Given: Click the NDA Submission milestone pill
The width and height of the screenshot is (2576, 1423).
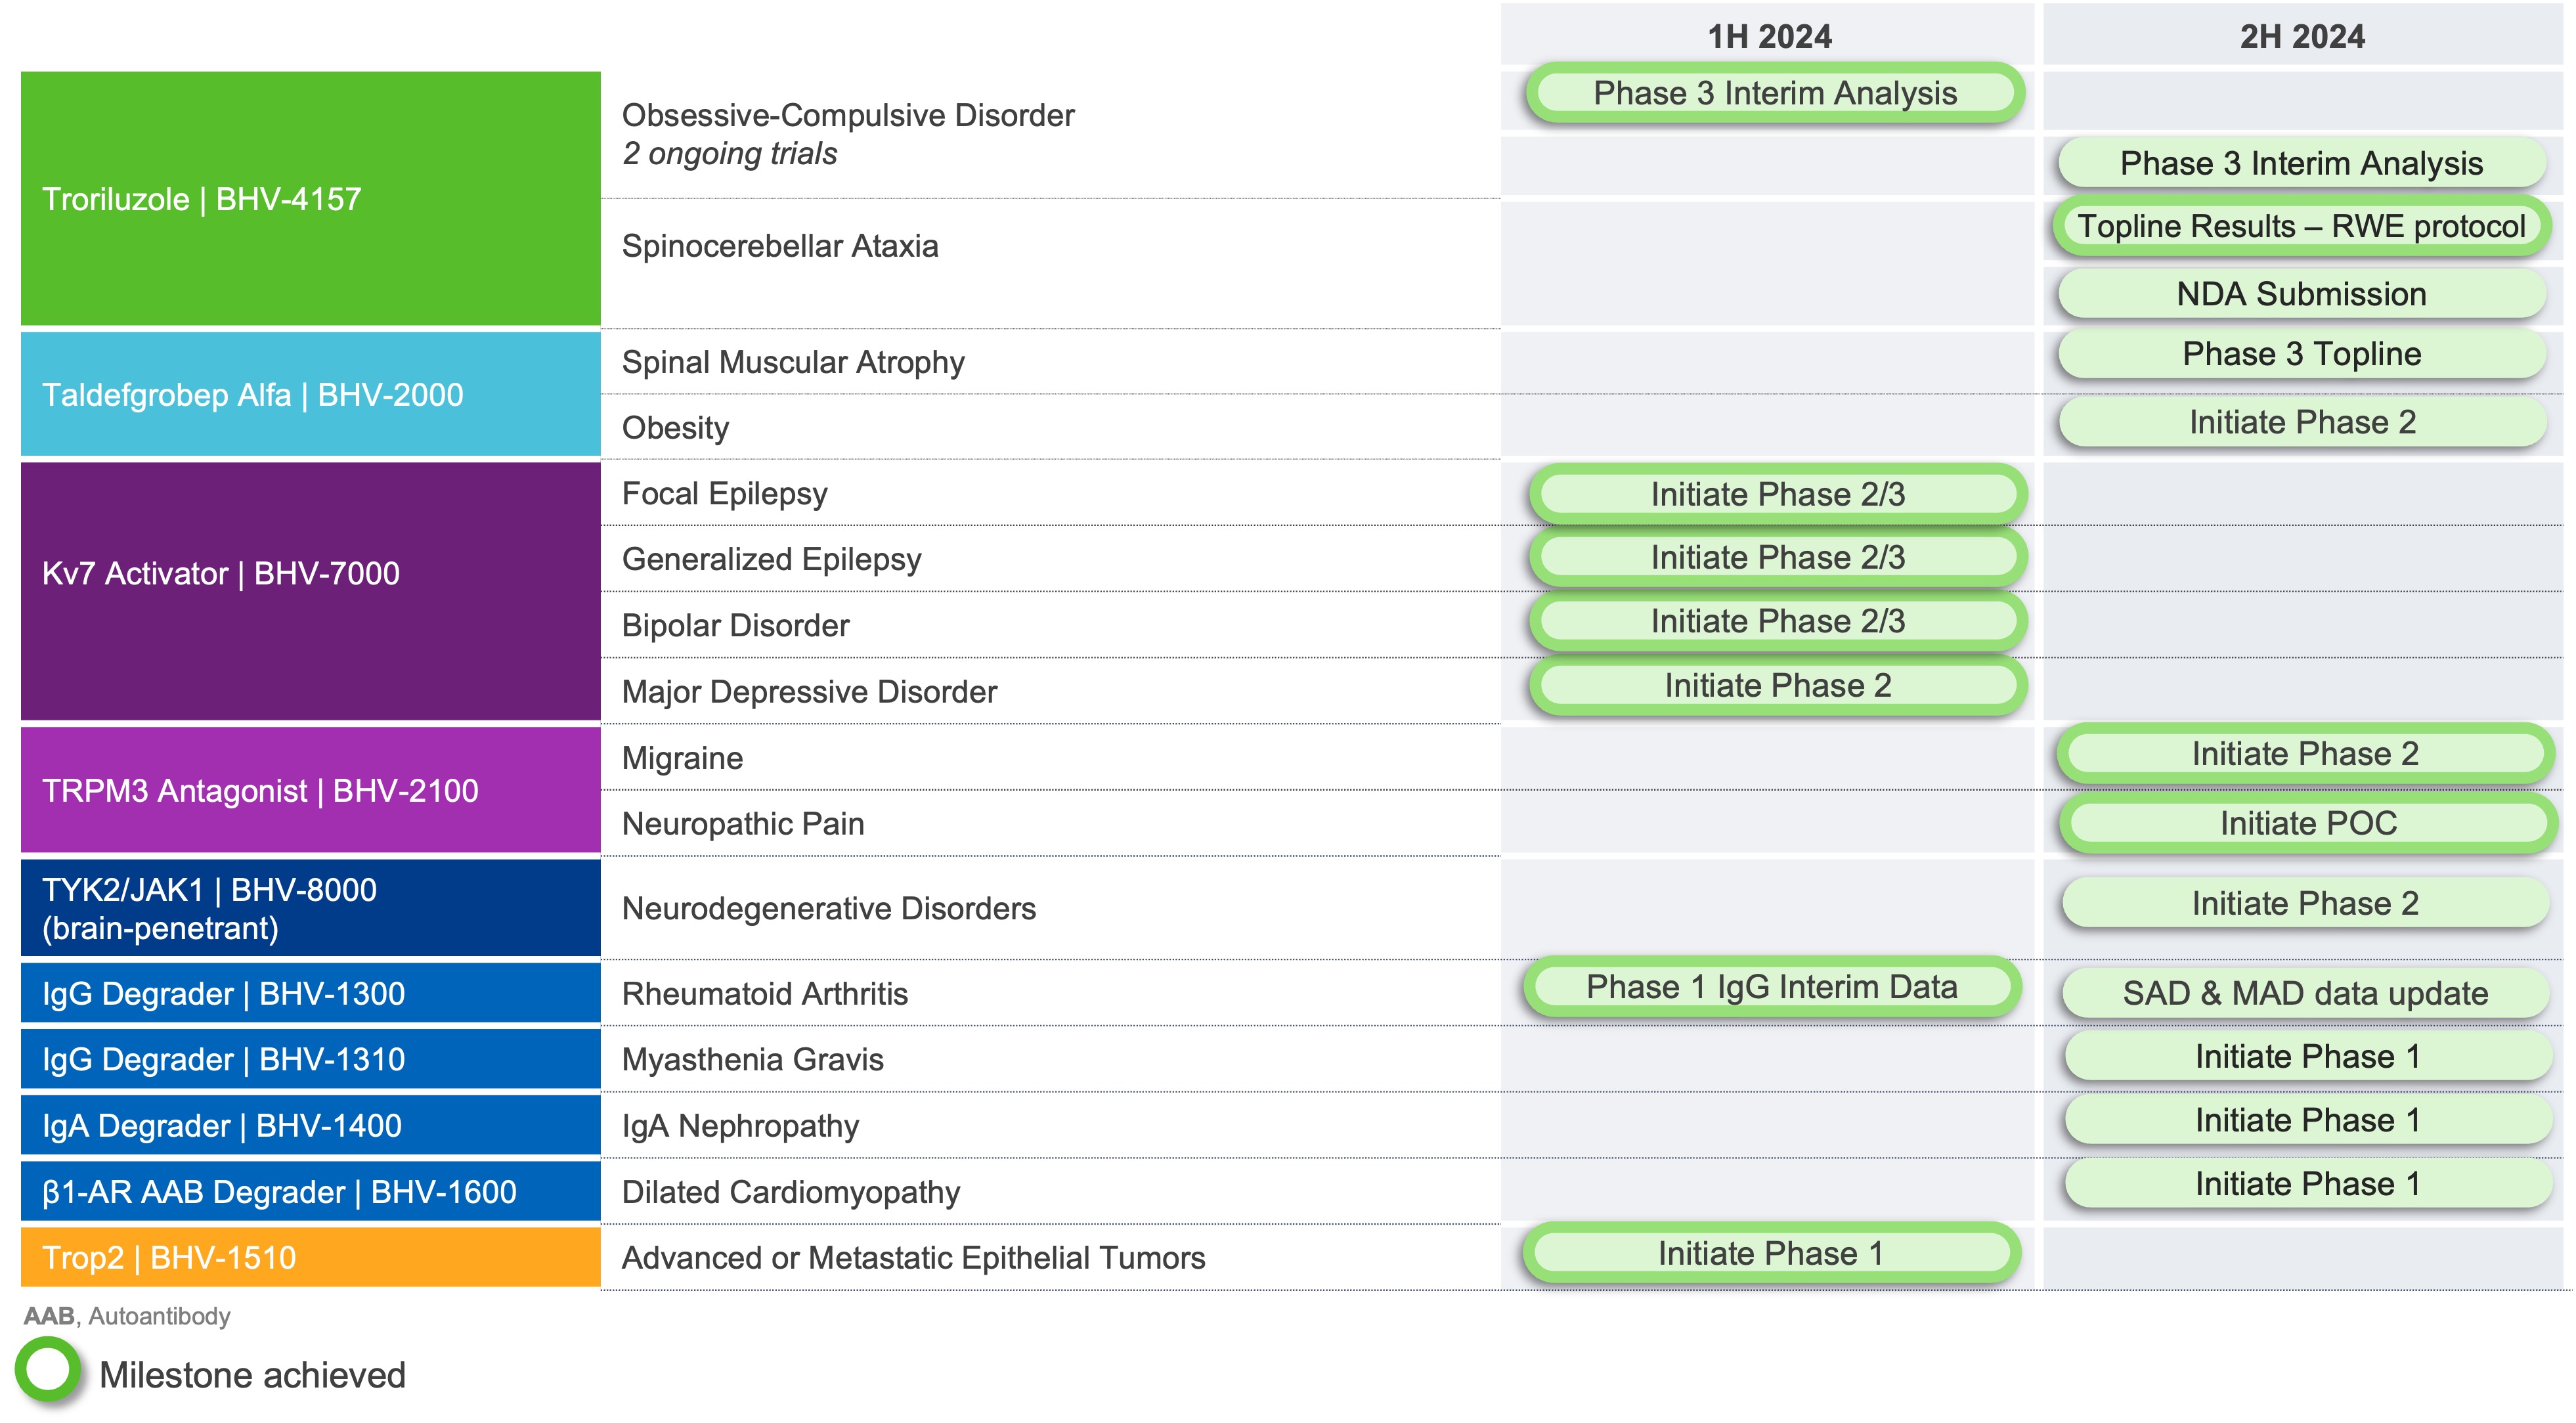Looking at the screenshot, I should point(2301,294).
